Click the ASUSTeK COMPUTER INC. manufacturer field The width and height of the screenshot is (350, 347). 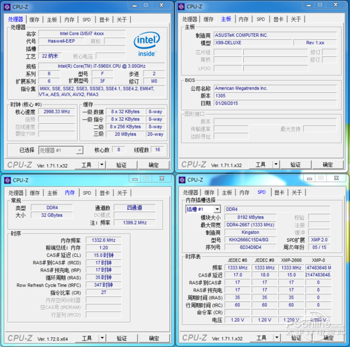pos(275,35)
